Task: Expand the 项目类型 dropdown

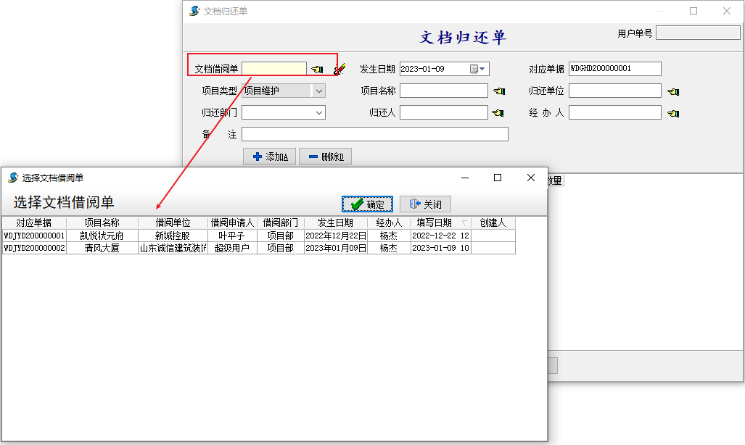Action: (x=318, y=91)
